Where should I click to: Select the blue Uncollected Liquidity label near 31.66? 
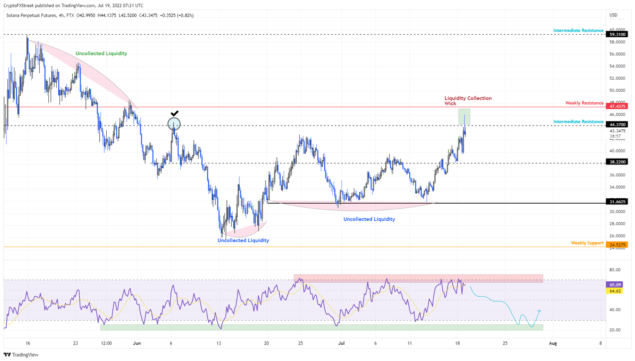369,219
